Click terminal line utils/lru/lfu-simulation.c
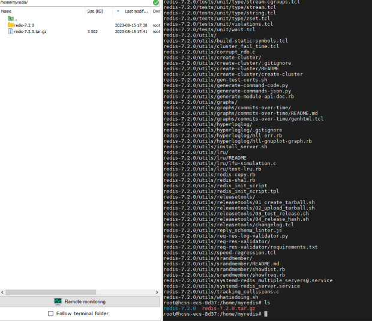372x323 pixels. (x=220, y=163)
